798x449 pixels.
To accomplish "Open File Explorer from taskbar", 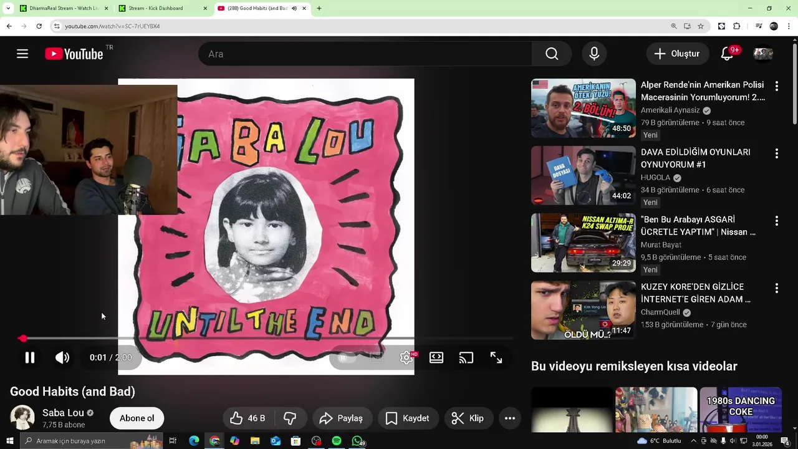I will point(255,441).
